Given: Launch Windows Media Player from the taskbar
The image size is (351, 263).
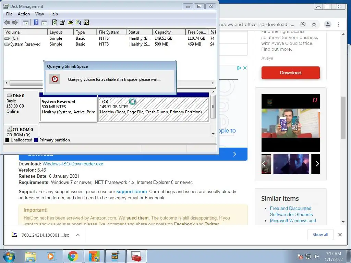Looking at the screenshot, I should coord(51,256).
